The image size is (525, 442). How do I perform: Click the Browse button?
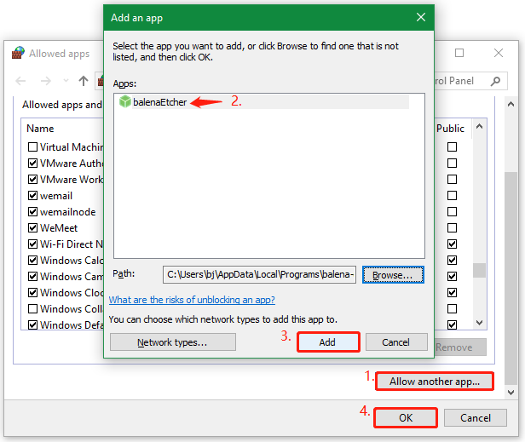pos(393,274)
